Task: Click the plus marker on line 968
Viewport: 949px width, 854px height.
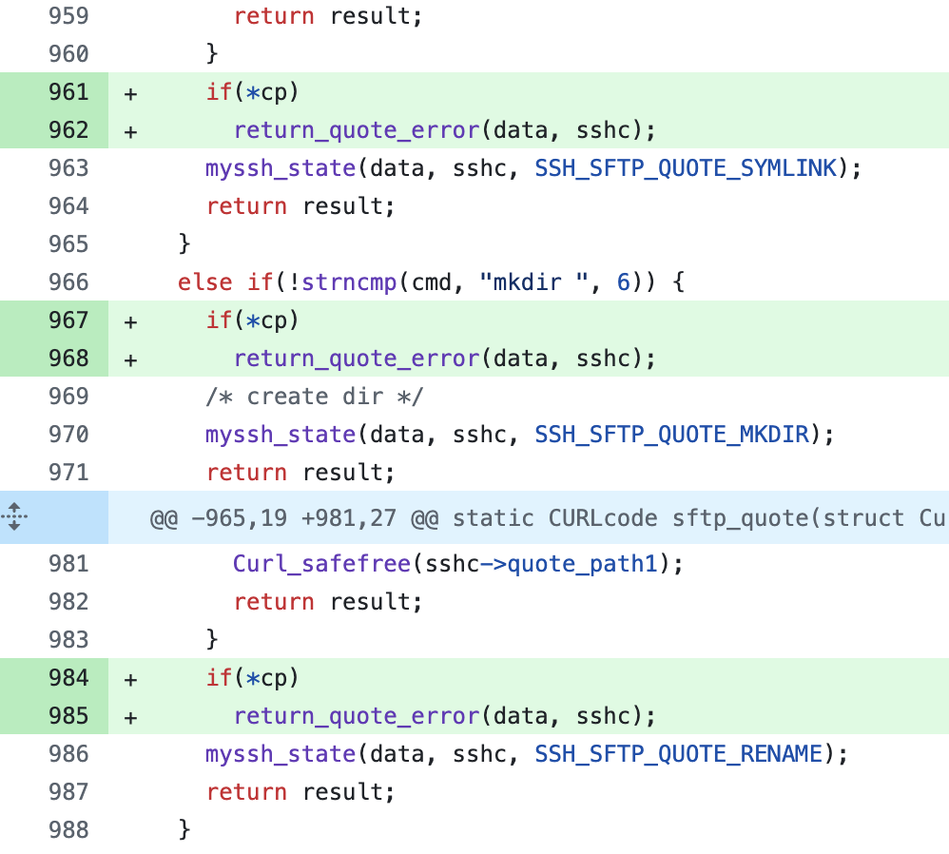Action: [130, 359]
